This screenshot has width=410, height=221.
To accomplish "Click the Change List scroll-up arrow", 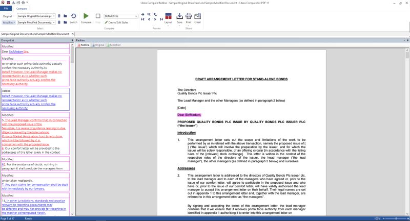I will point(72,45).
